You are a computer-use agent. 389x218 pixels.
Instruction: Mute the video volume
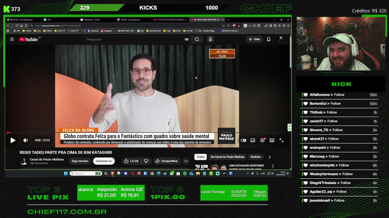[26, 140]
